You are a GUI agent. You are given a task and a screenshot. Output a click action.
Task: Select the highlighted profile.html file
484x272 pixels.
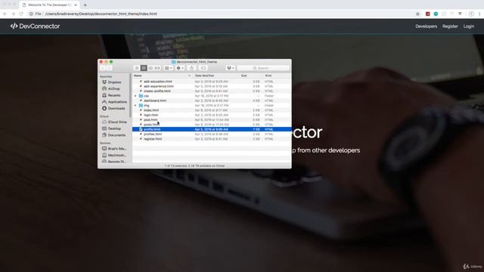[212, 129]
